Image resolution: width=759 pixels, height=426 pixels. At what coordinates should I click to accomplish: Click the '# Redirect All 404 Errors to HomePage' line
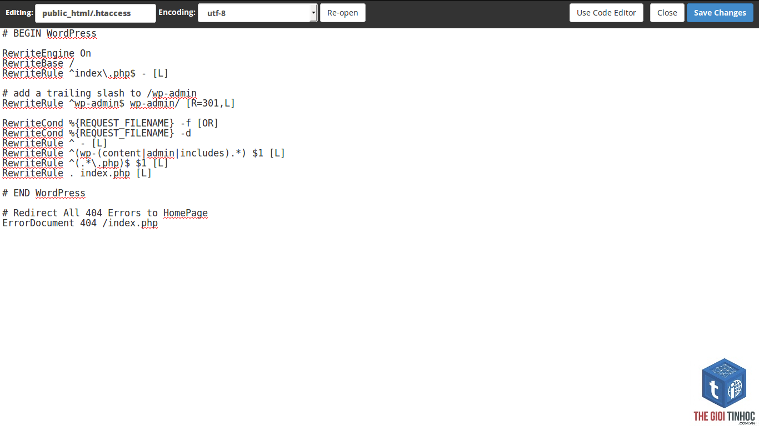pos(105,214)
